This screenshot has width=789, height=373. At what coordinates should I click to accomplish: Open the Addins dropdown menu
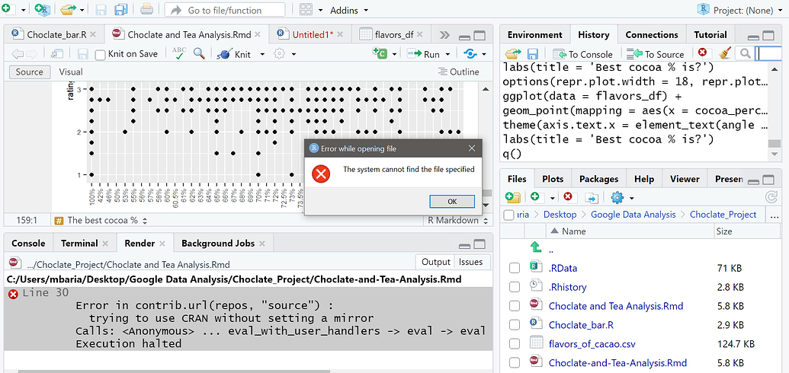(349, 10)
